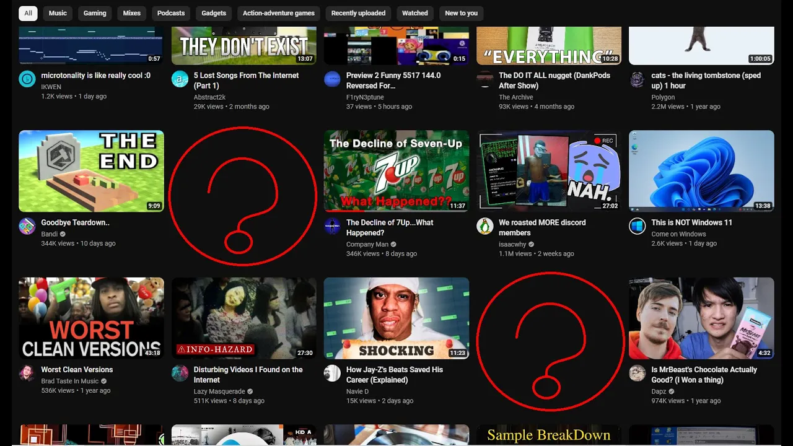The height and width of the screenshot is (446, 793).
Task: Open title 'This is NOT Windows 11'
Action: [691, 222]
